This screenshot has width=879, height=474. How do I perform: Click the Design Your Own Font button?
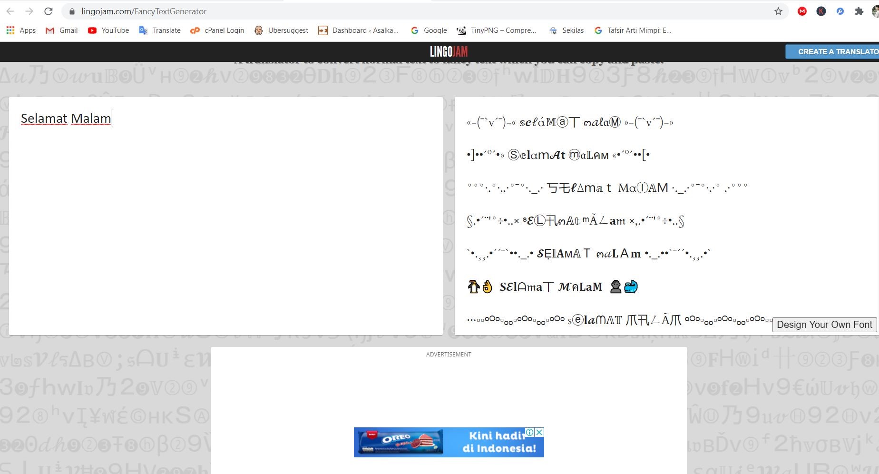[824, 325]
